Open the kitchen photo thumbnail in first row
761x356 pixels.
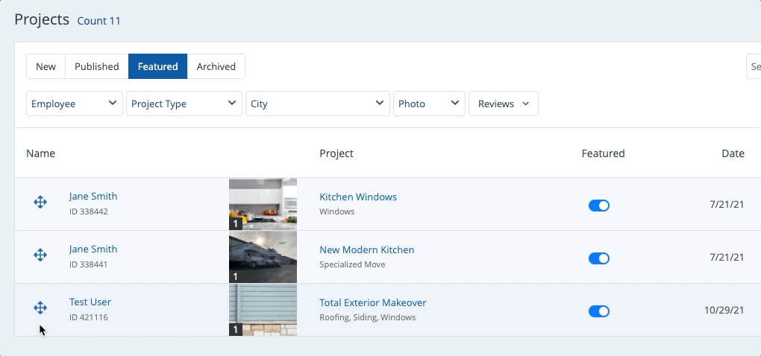pyautogui.click(x=263, y=204)
